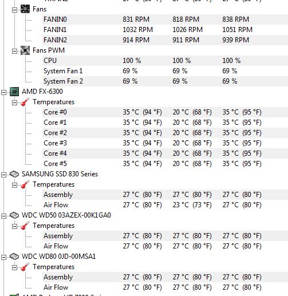
Task: Select the FANIN1 sensor row
Action: [165, 30]
